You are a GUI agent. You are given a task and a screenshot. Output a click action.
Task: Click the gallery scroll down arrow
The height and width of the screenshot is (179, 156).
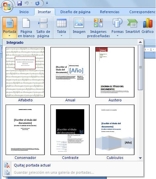pyautogui.click(x=140, y=158)
